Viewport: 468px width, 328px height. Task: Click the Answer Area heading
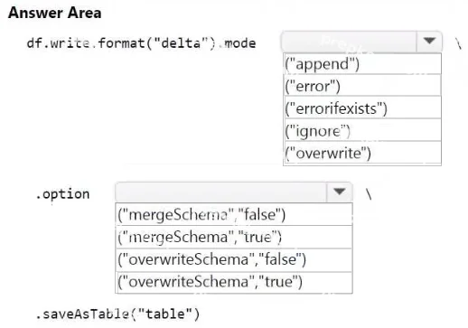[x=55, y=13]
